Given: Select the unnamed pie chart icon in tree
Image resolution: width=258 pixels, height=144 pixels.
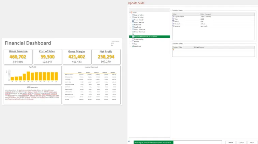Looking at the screenshot, I should [x=133, y=34].
